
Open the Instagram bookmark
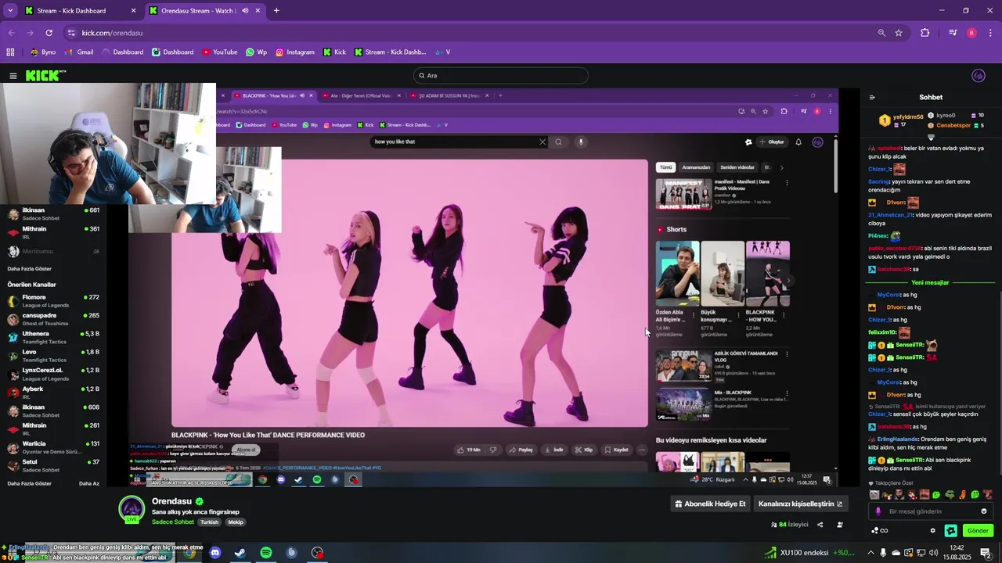294,52
